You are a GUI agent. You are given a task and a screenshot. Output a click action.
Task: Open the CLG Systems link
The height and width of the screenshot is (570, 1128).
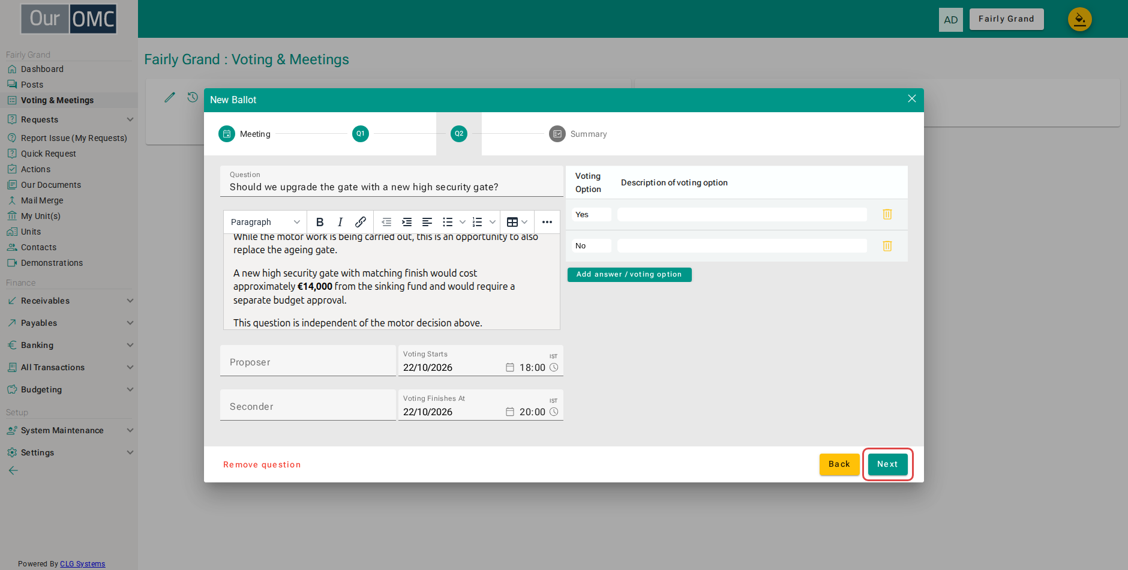tap(83, 564)
